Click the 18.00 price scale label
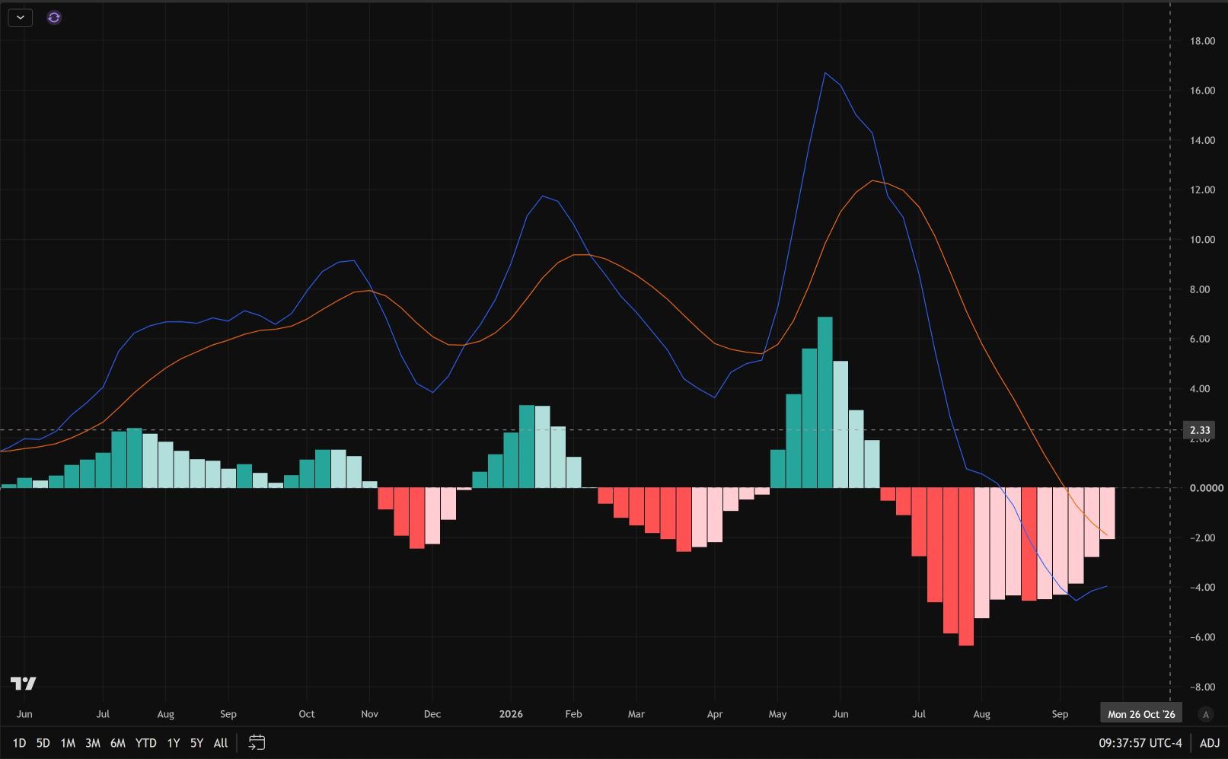Viewport: 1228px width, 759px height. (1203, 41)
